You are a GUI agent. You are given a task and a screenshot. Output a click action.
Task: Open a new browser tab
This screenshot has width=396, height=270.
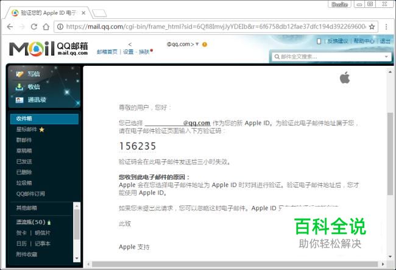99,13
